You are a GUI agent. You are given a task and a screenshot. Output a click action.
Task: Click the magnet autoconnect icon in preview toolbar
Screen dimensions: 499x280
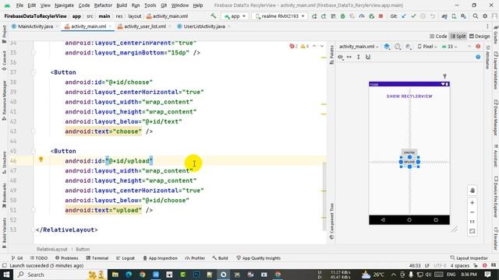(x=368, y=57)
